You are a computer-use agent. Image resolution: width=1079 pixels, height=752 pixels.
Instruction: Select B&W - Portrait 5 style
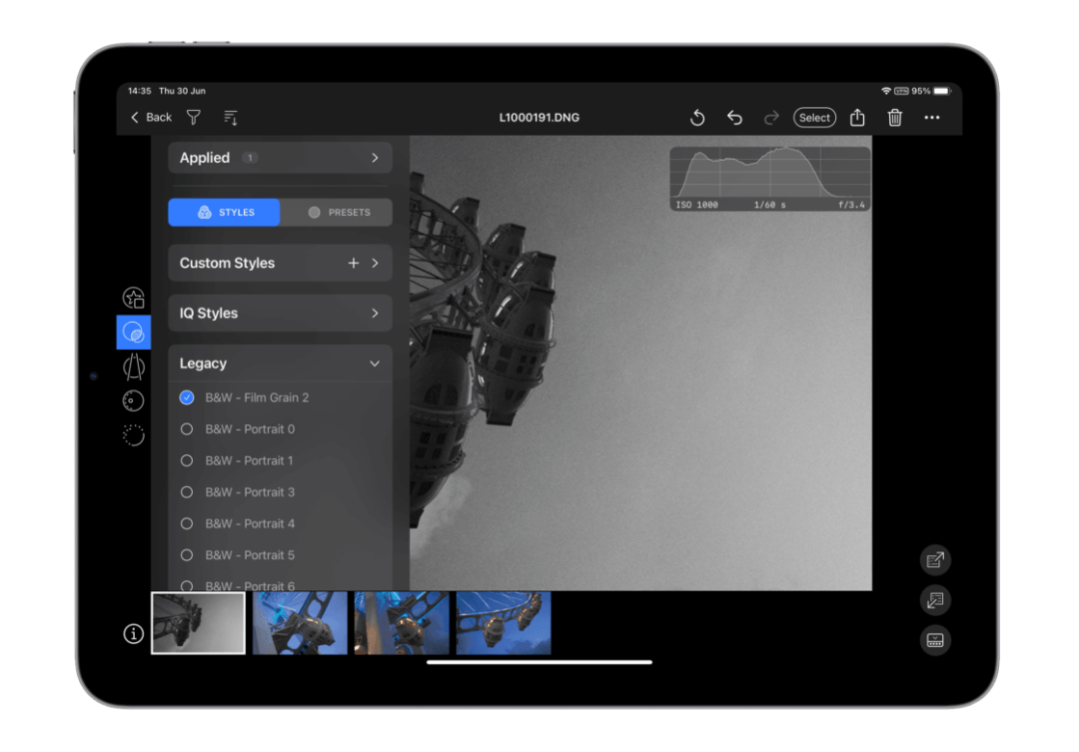[x=187, y=555]
